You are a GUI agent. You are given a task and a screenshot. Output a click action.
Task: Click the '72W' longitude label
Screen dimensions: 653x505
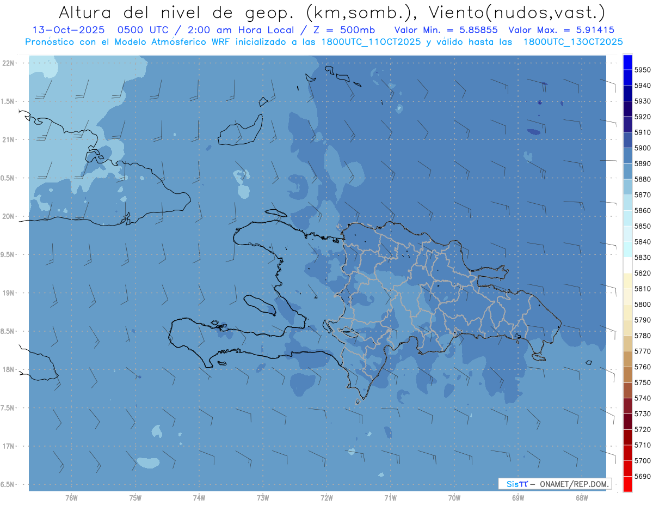click(x=326, y=498)
